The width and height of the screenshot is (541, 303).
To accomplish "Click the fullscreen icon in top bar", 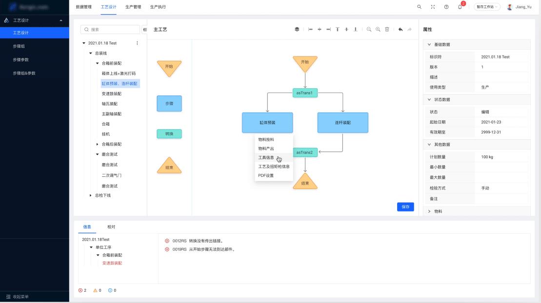I will tap(433, 7).
